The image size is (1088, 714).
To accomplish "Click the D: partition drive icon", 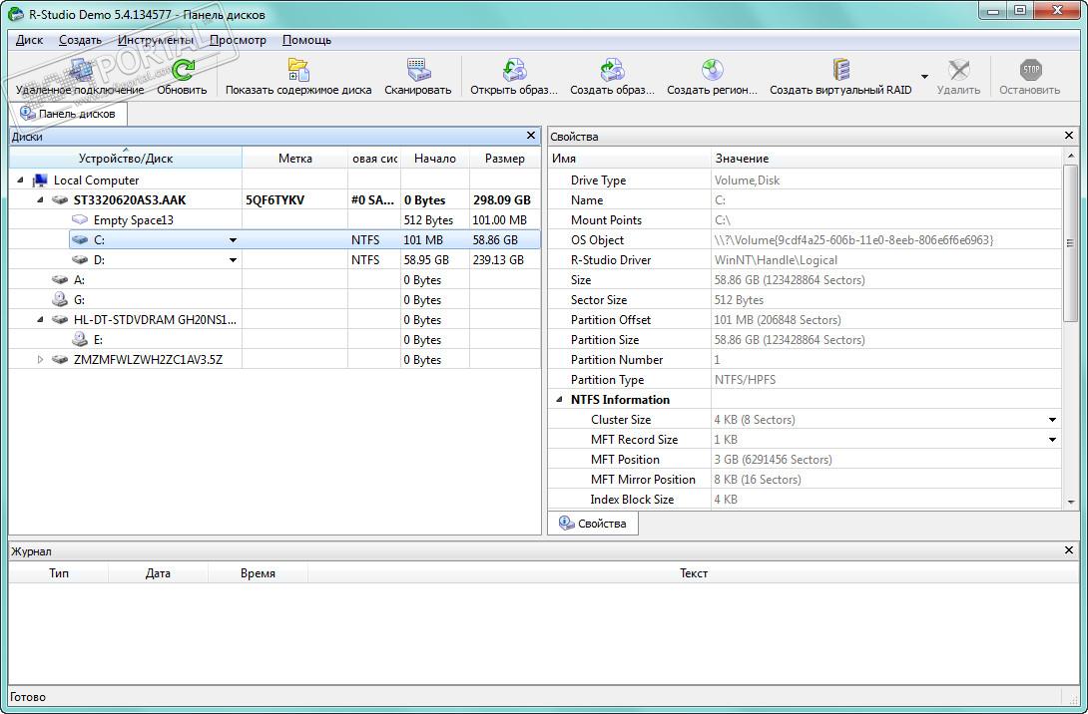I will (80, 260).
